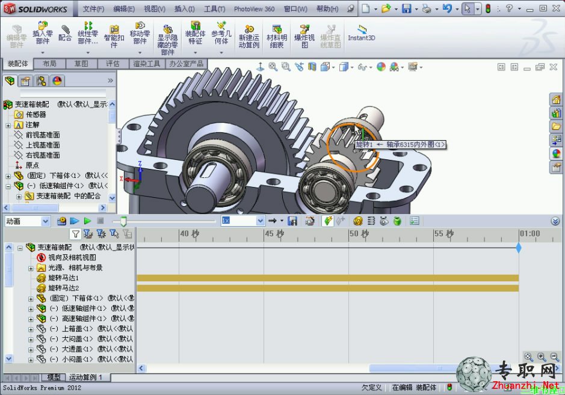Switch to the 草图 tab
This screenshot has width=565, height=395.
pos(81,64)
